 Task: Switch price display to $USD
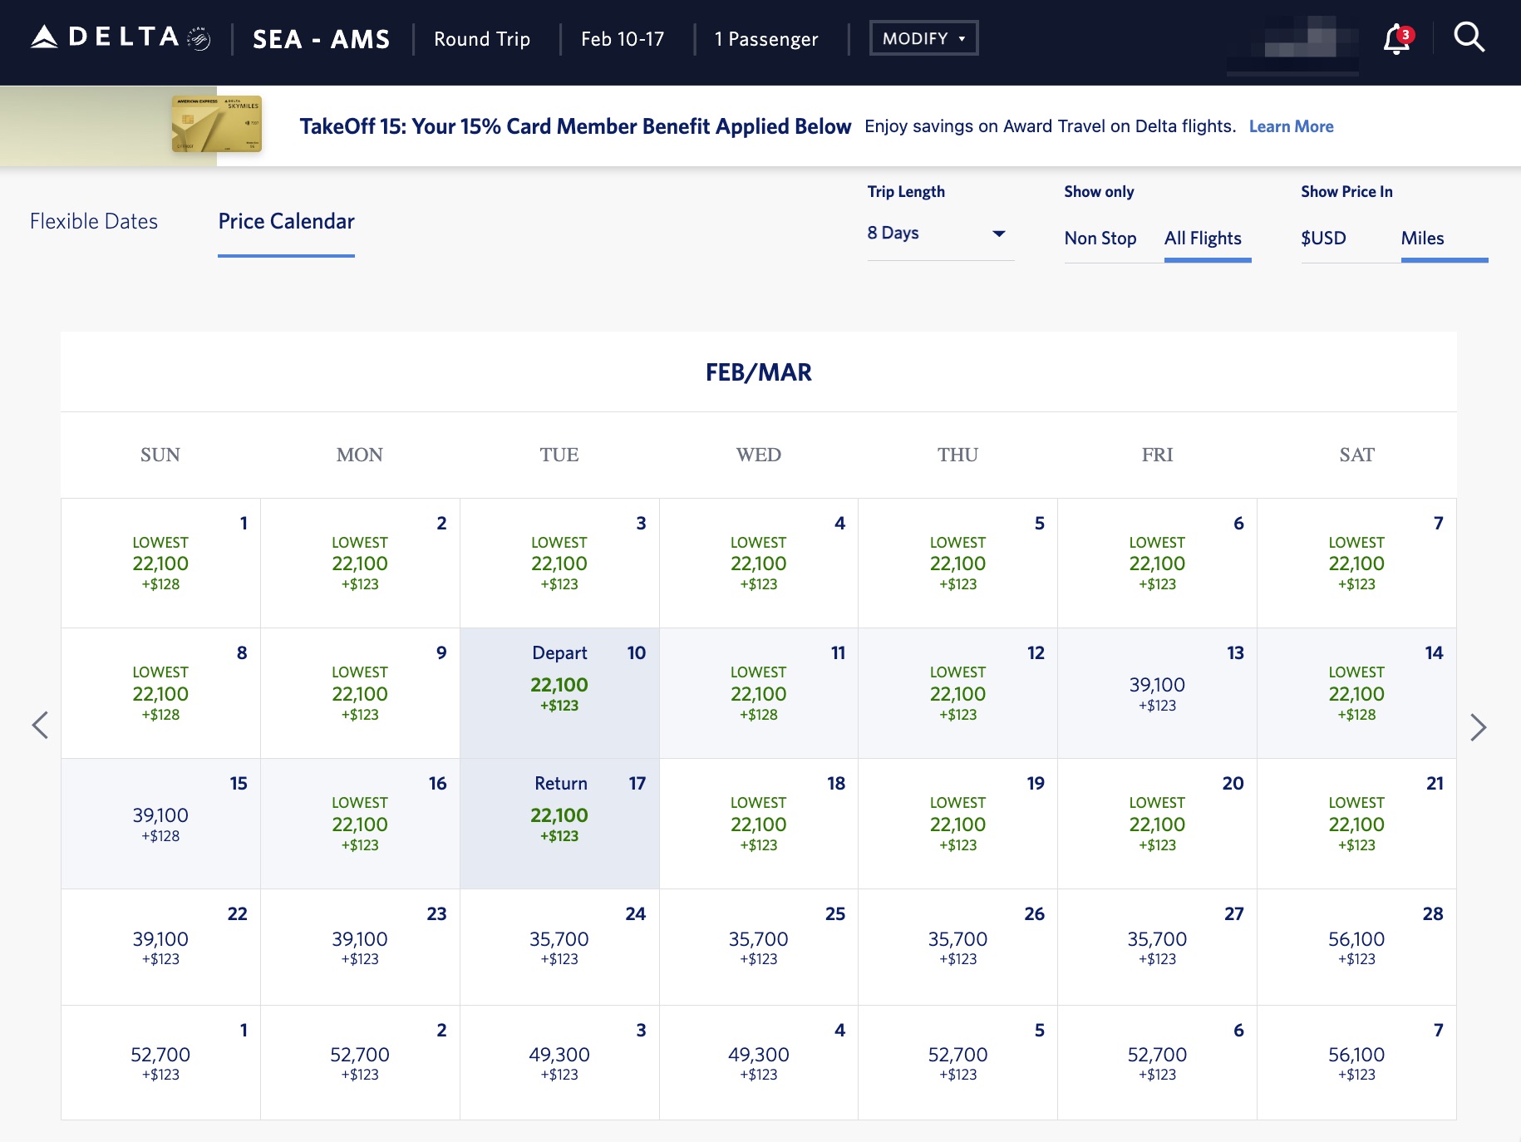(x=1324, y=239)
